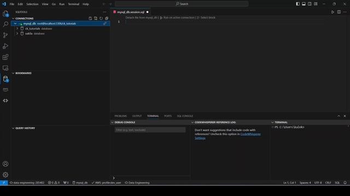
Task: Switch to the Problems panel tab
Action: 120,116
